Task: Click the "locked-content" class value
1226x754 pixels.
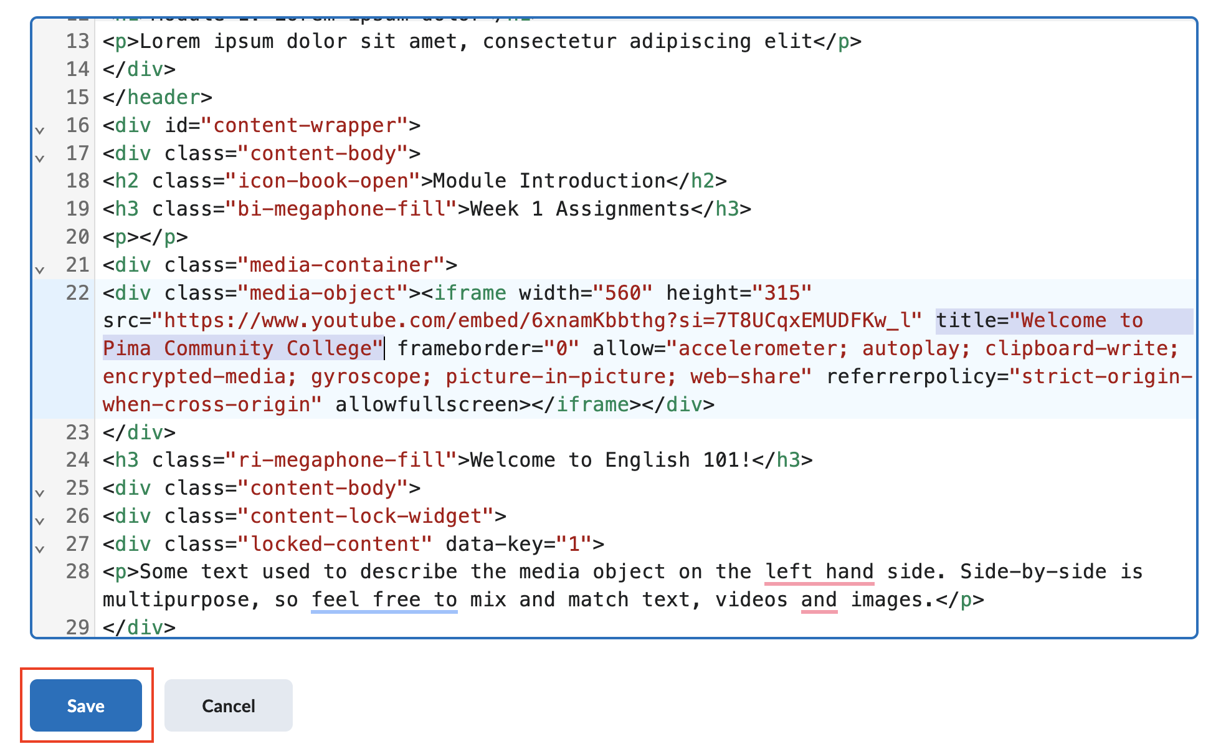Action: [x=335, y=544]
